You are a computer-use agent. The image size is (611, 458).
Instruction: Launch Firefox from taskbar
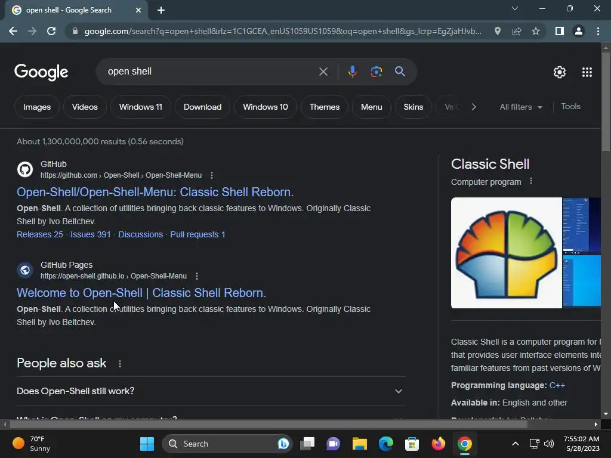[439, 444]
